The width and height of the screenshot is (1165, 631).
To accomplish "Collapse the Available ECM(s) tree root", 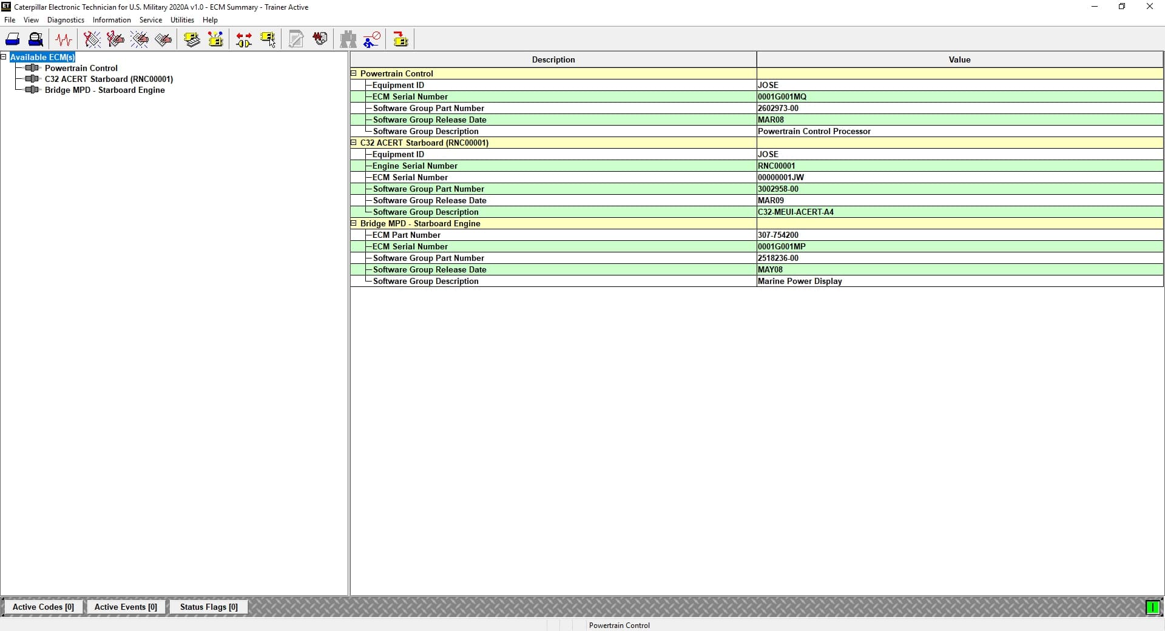I will point(4,57).
